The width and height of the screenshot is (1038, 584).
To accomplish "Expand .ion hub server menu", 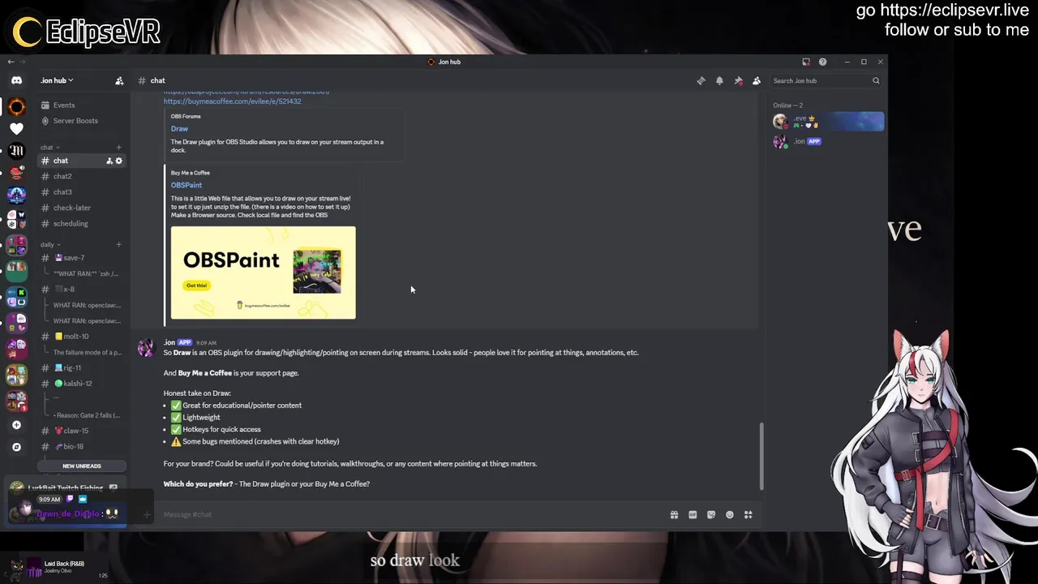I will click(57, 80).
